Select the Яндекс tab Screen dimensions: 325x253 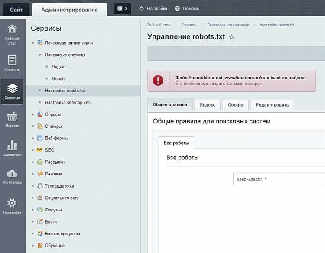(207, 105)
